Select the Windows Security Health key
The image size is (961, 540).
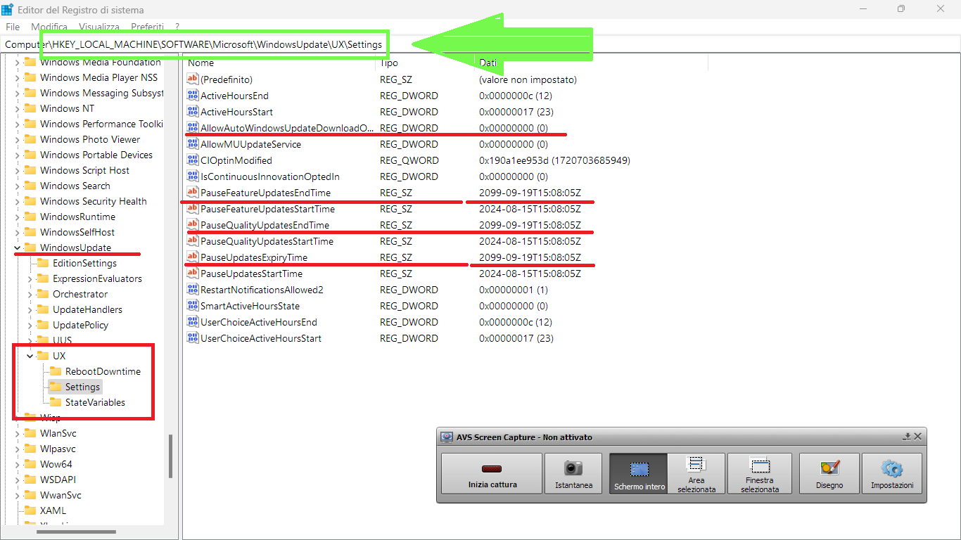pyautogui.click(x=94, y=201)
